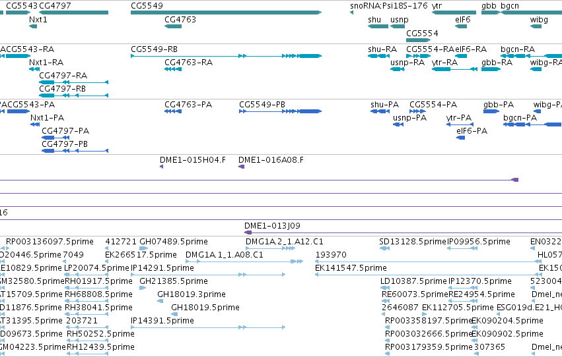Click the LD10387.5prime EST label
The height and width of the screenshot is (357, 562).
tap(413, 281)
